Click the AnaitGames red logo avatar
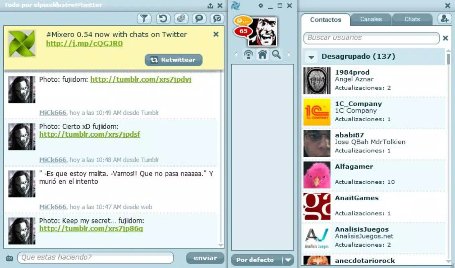This screenshot has height=268, width=455. tap(317, 206)
